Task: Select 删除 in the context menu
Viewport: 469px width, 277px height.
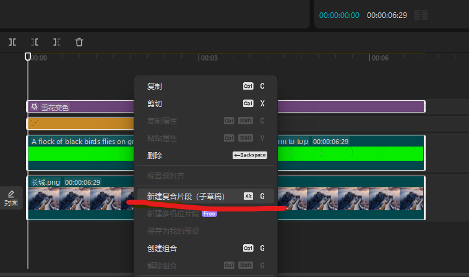Action: [x=155, y=155]
